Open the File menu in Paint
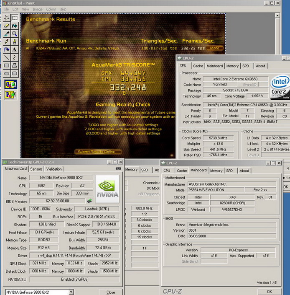This screenshot has height=295, width=290. pos(6,9)
